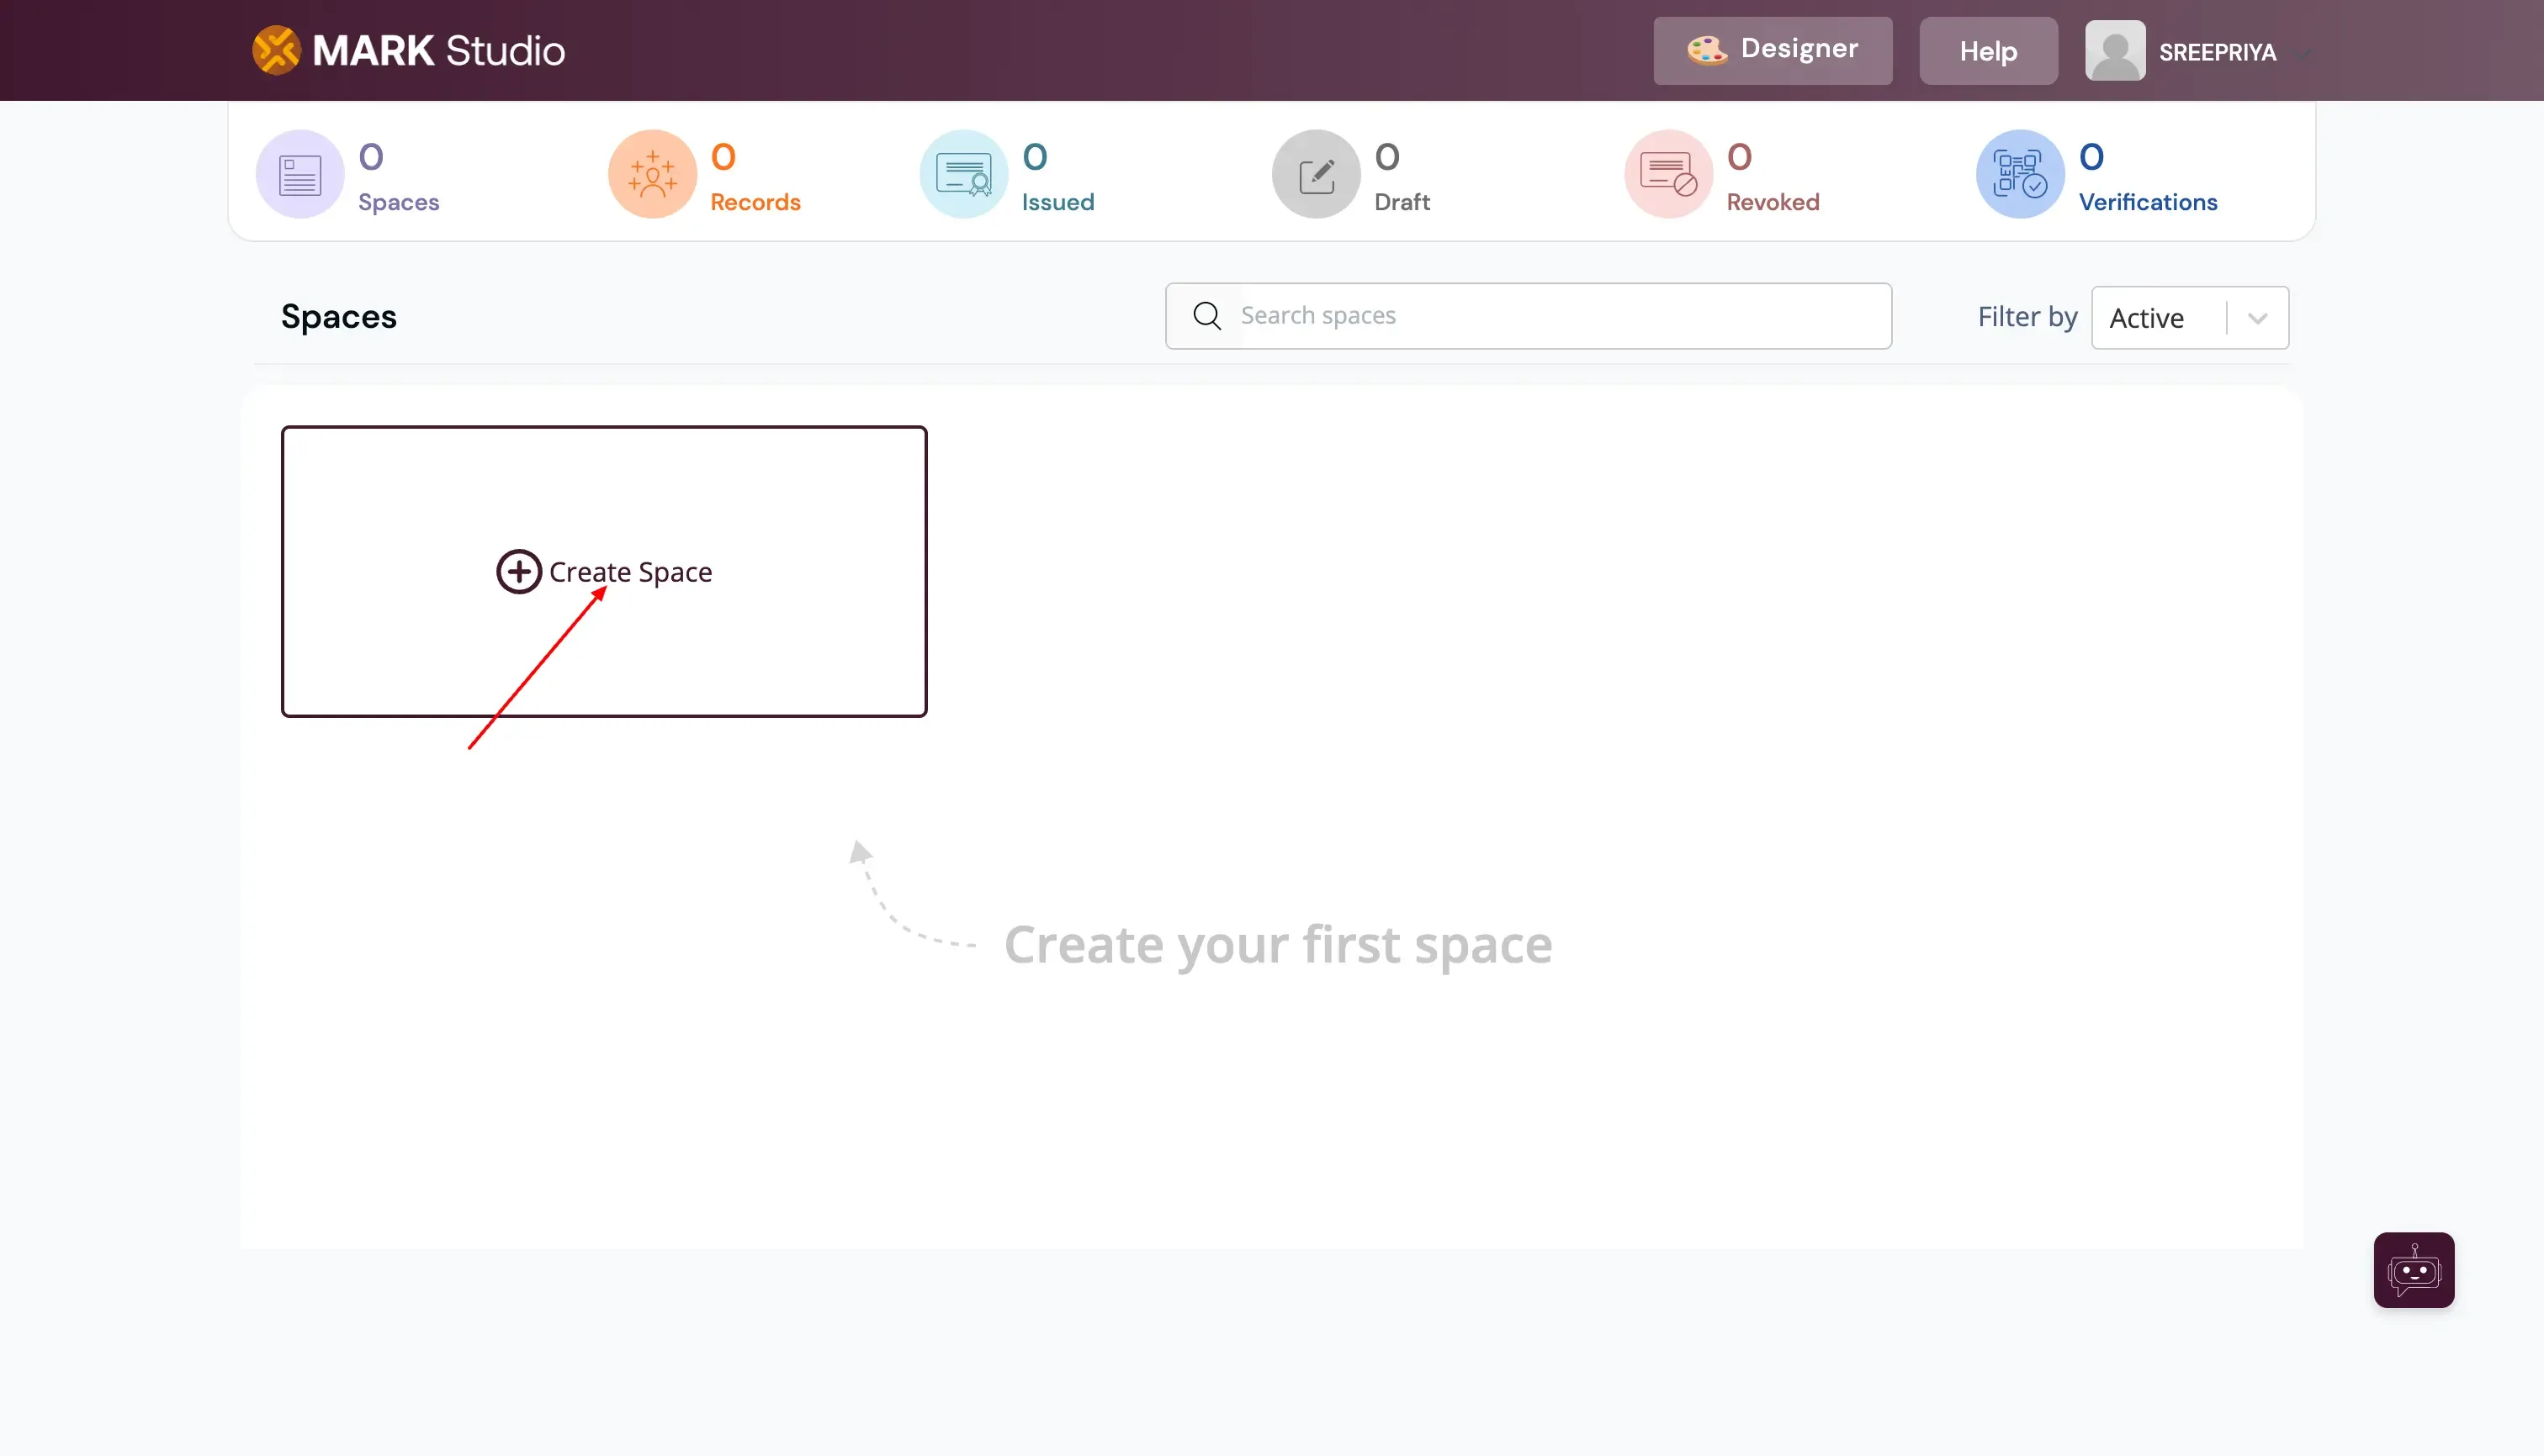Select the Records statistics icon

pos(651,173)
